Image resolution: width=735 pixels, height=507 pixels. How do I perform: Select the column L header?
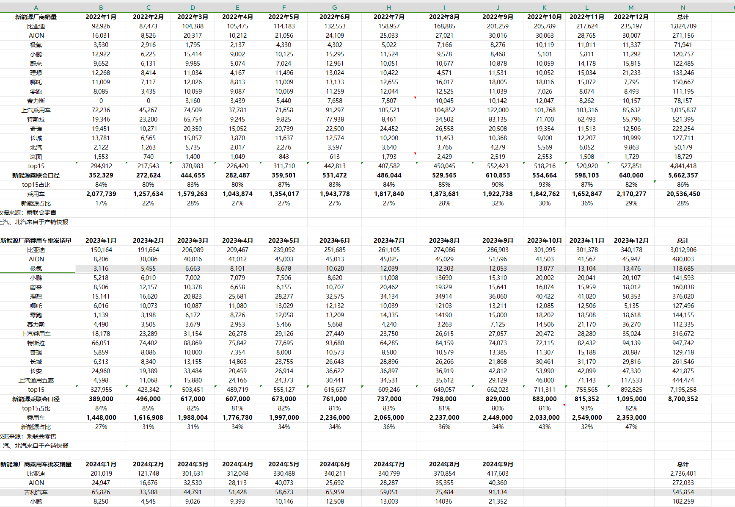pos(587,8)
